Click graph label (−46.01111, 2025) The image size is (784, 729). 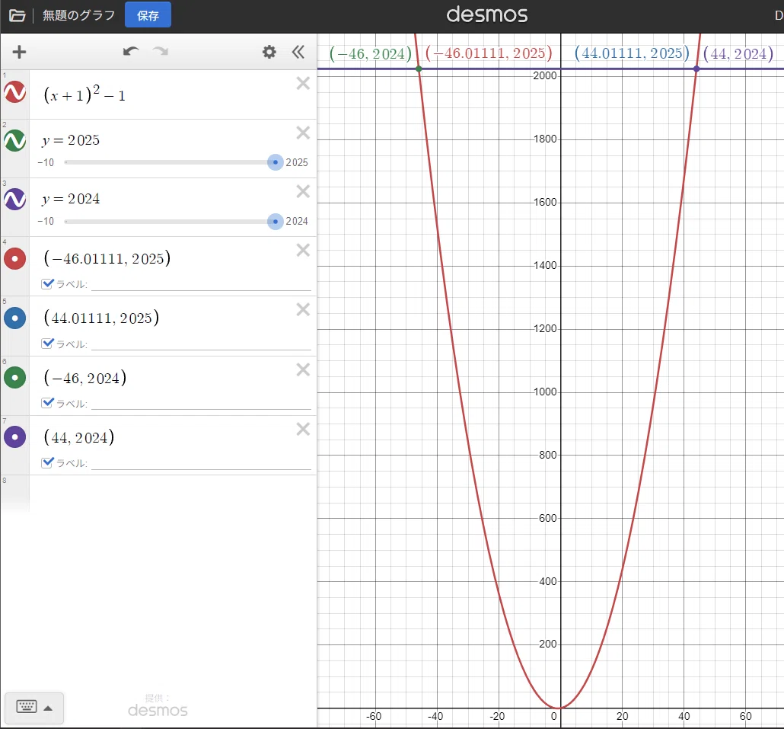point(489,53)
